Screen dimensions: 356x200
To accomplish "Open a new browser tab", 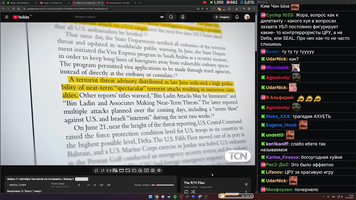I will (140, 3).
